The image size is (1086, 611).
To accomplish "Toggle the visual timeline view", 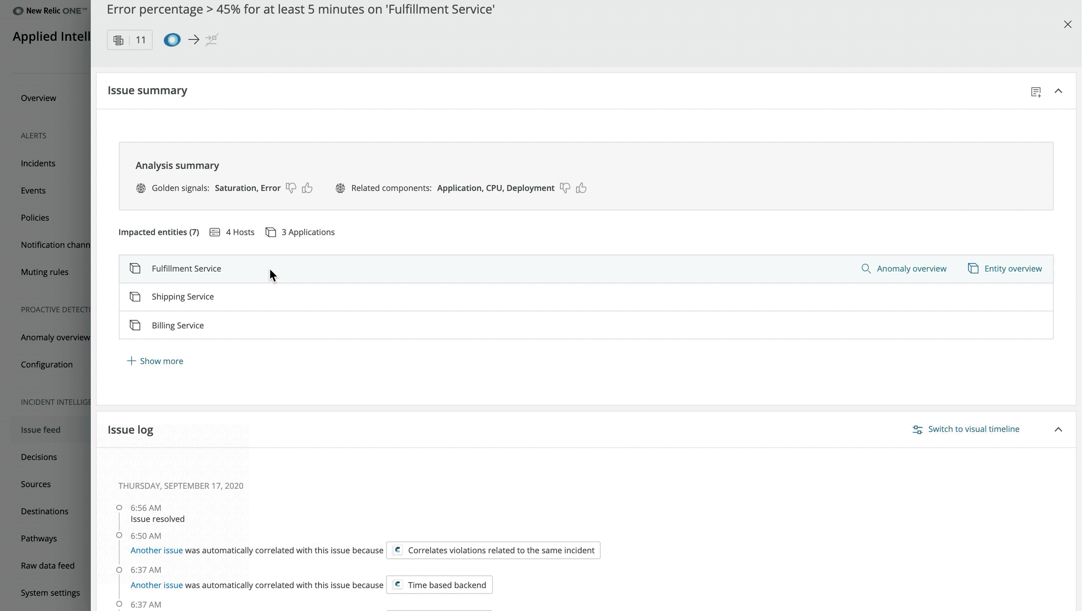I will point(966,429).
